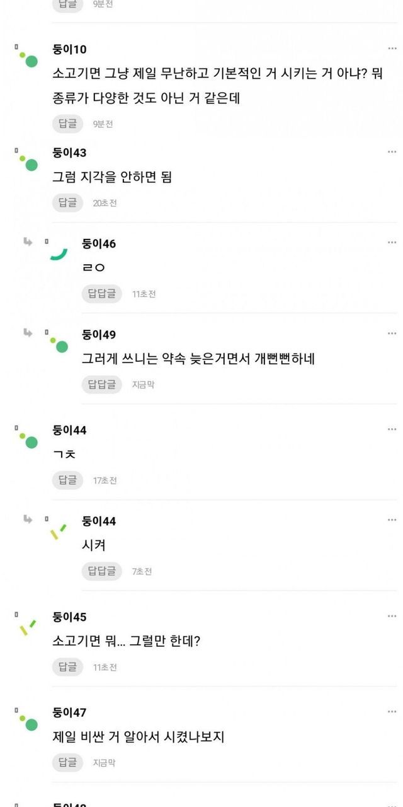
Task: Open more options for 둥이10's comment
Action: [x=392, y=49]
